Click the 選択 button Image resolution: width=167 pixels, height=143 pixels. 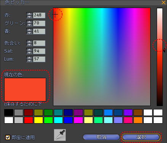point(141,137)
